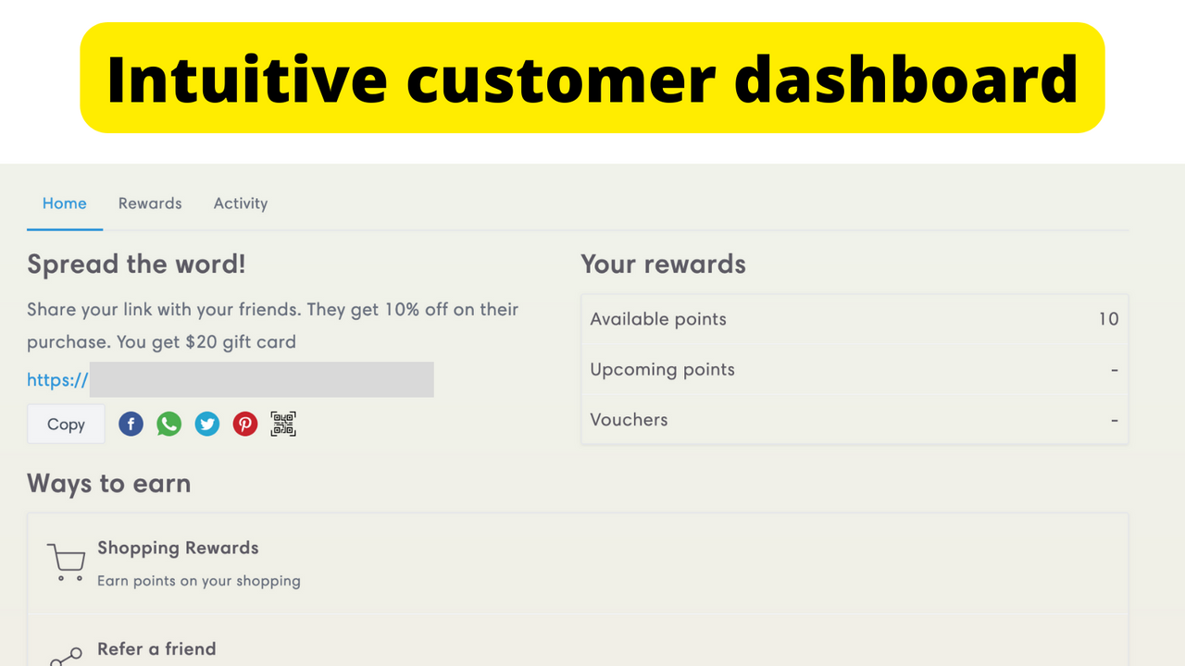Open the Vouchers row
This screenshot has height=666, width=1185.
(x=854, y=420)
